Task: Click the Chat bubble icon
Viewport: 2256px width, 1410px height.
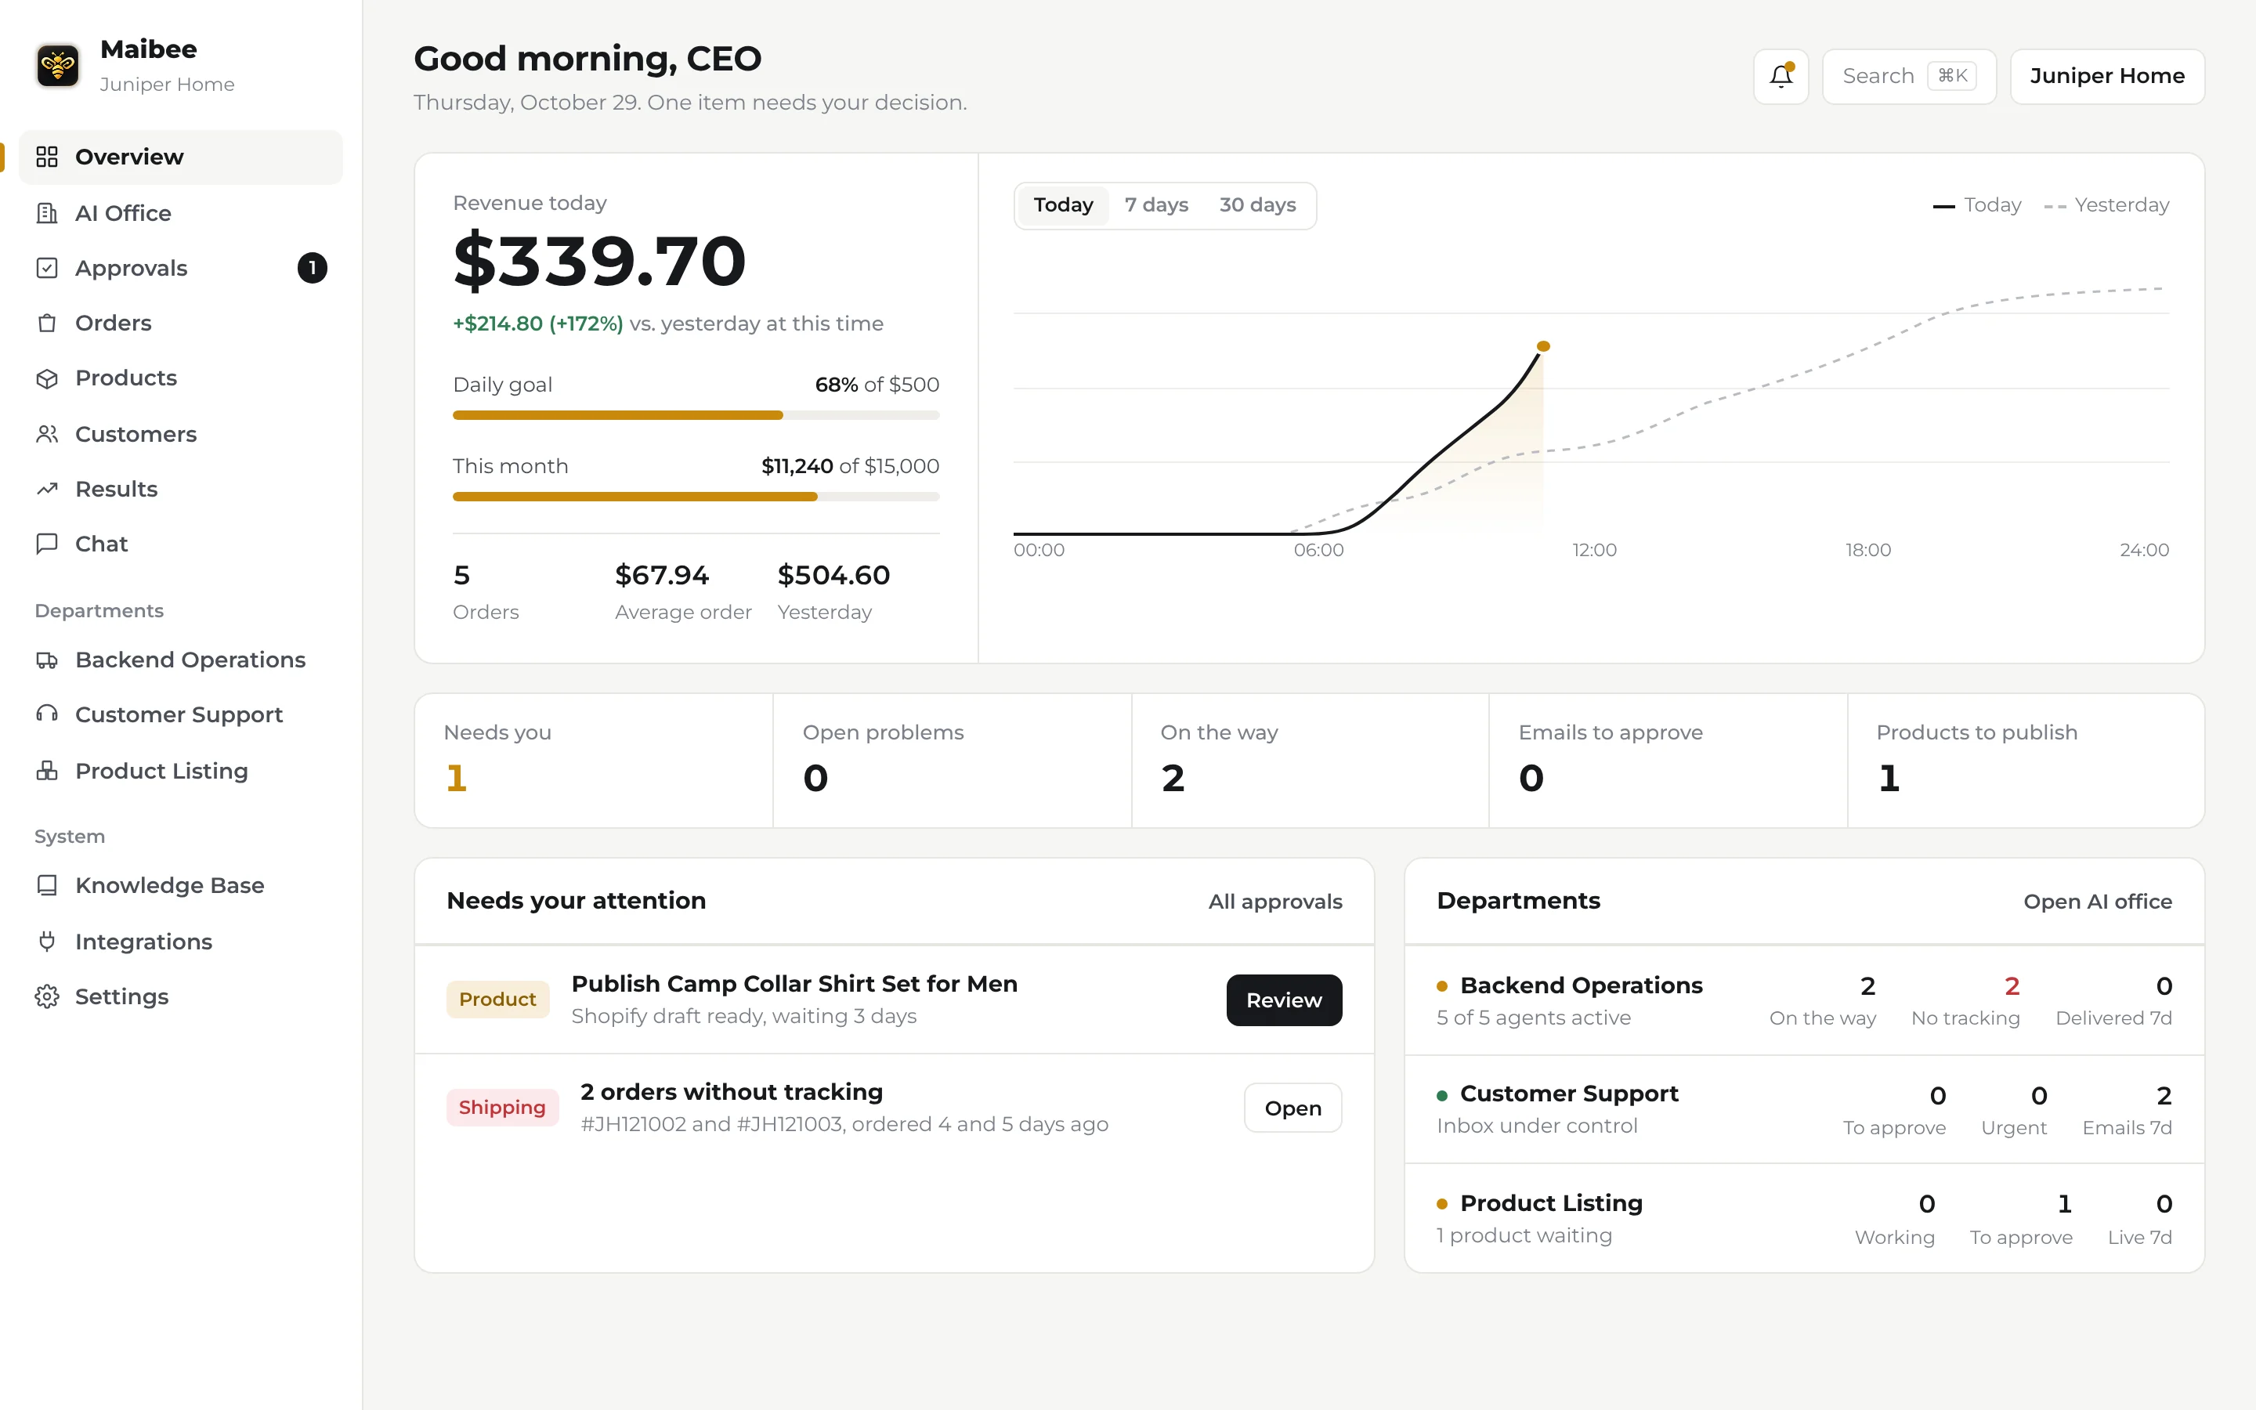Action: tap(47, 544)
